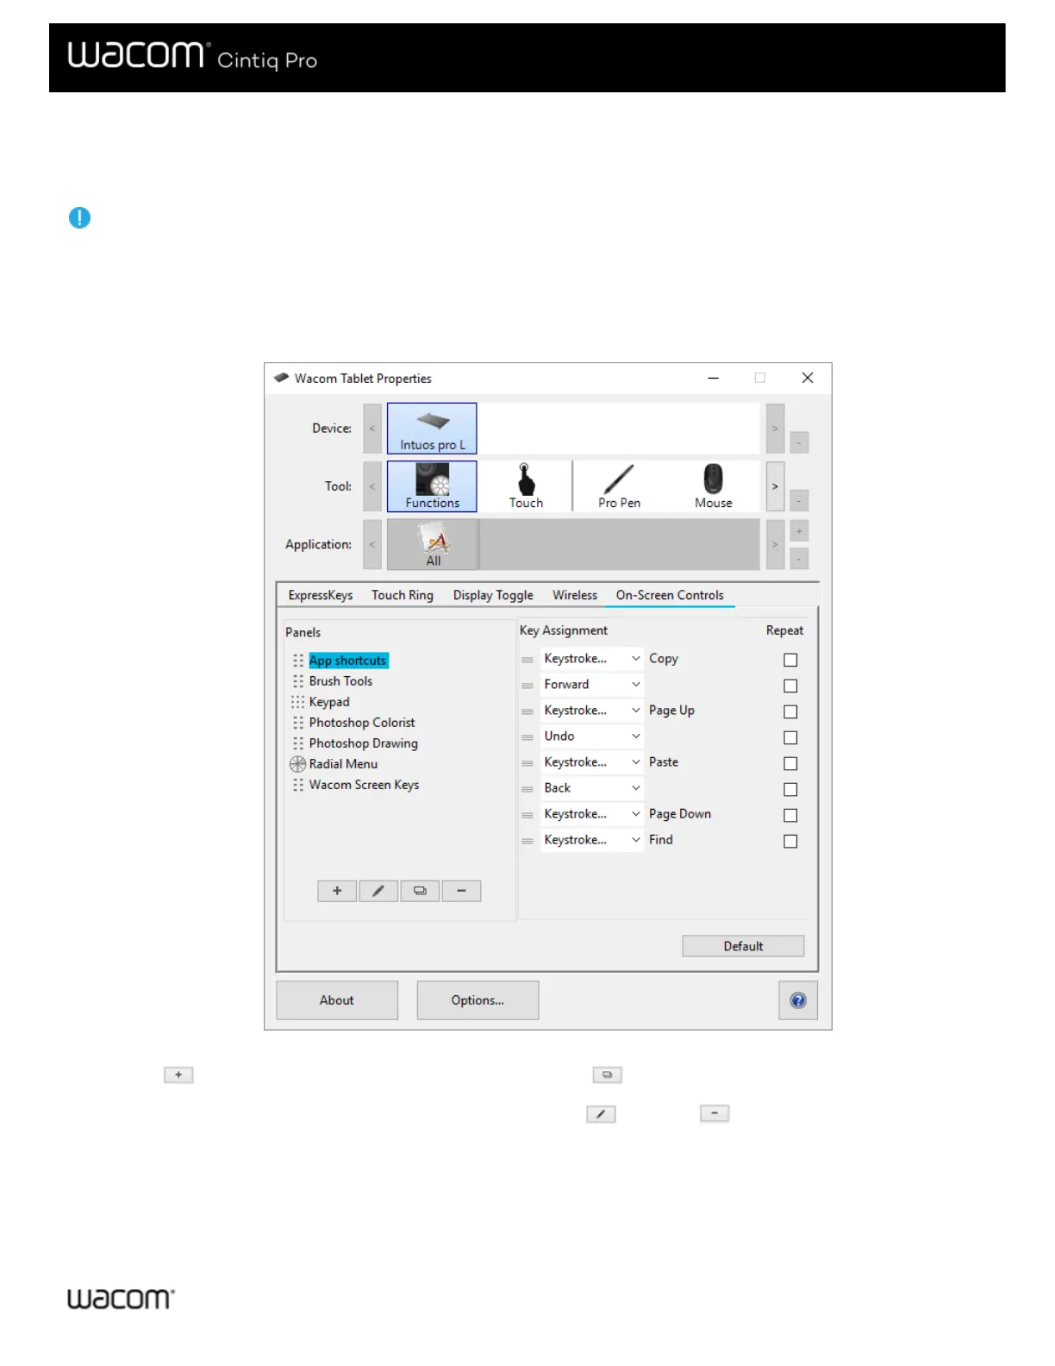Open the Back assignment dropdown
This screenshot has height=1366, width=1055.
click(592, 788)
